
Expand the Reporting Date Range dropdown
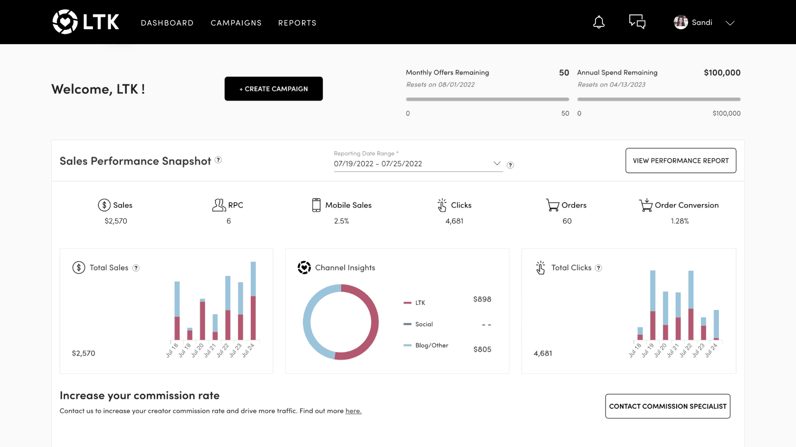tap(497, 163)
